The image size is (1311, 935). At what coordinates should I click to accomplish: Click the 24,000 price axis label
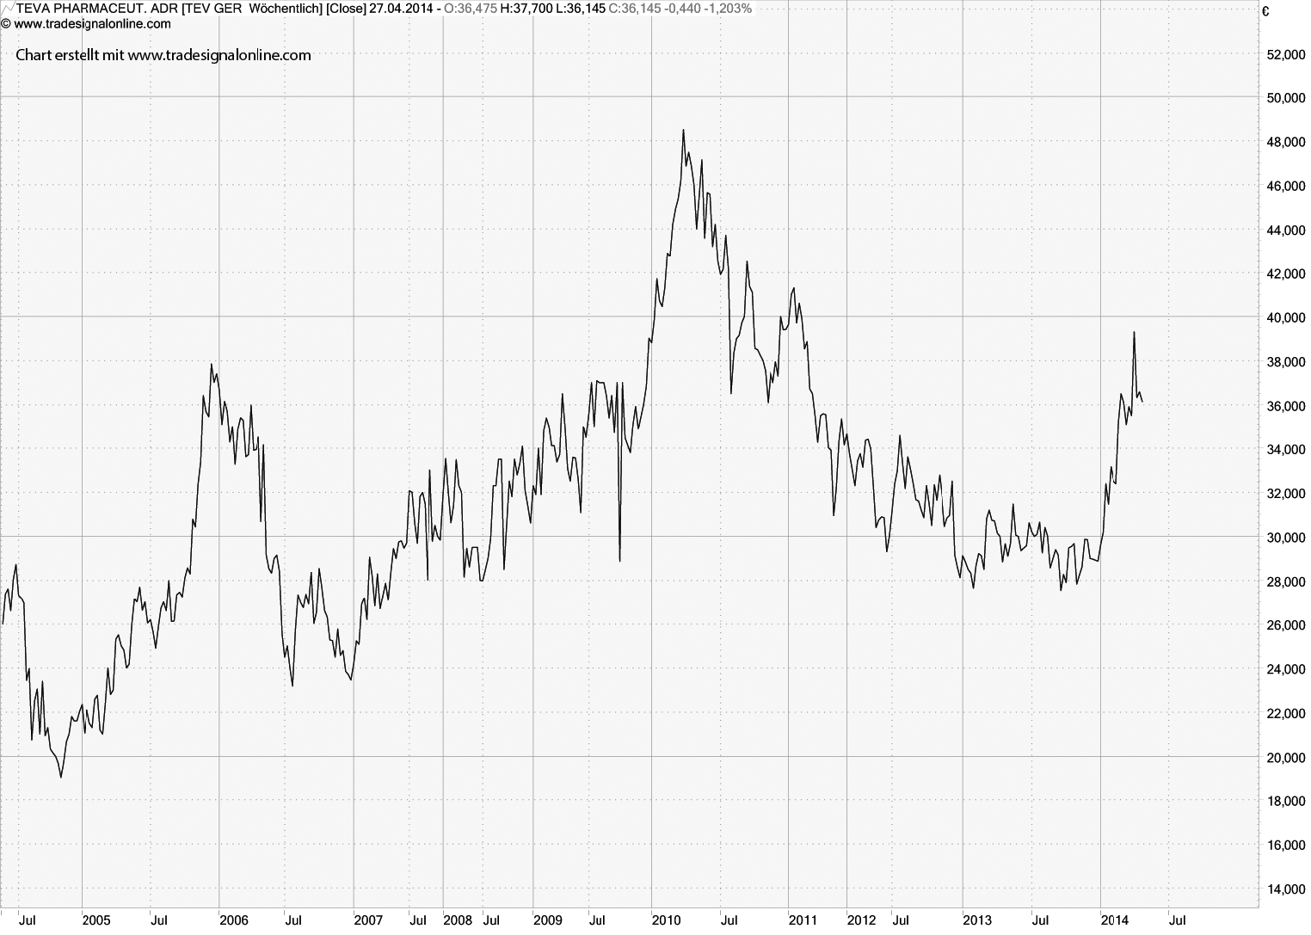tap(1286, 669)
